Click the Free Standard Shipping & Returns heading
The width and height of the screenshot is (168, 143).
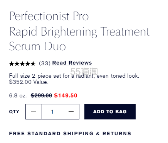point(70,133)
